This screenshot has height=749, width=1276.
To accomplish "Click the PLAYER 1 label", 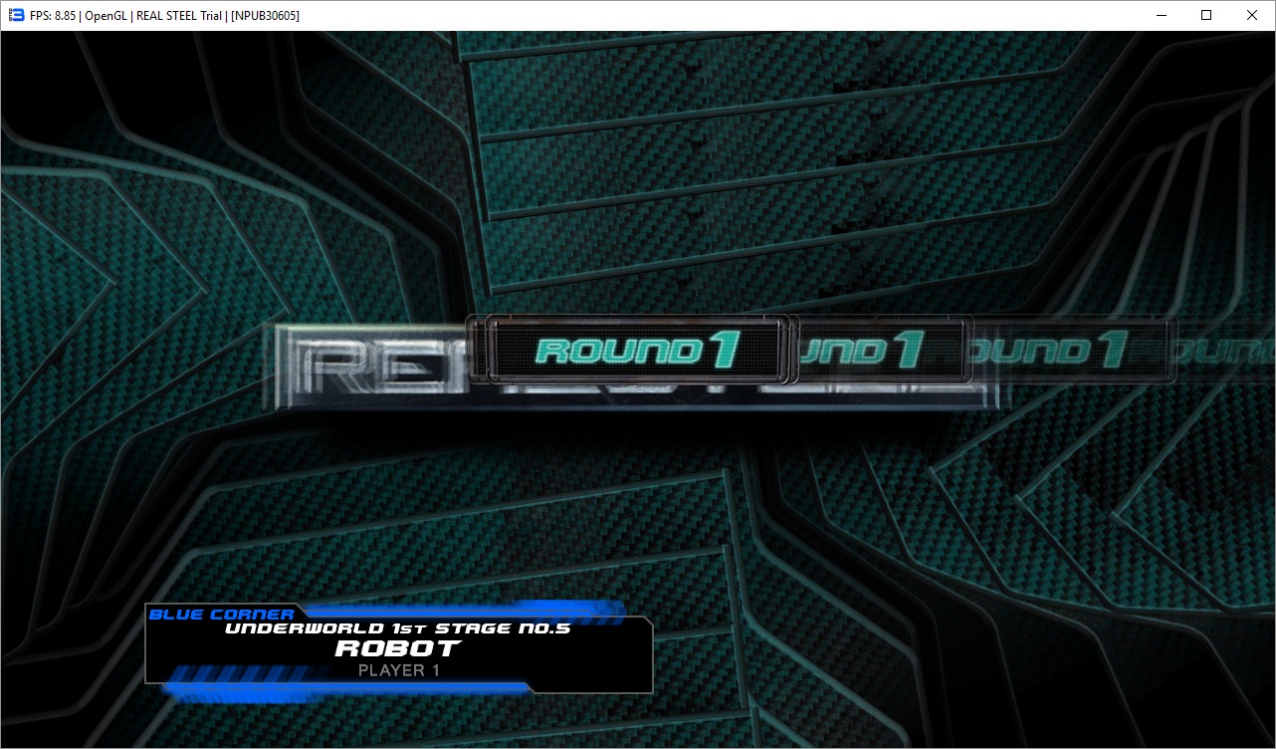I will tap(398, 670).
